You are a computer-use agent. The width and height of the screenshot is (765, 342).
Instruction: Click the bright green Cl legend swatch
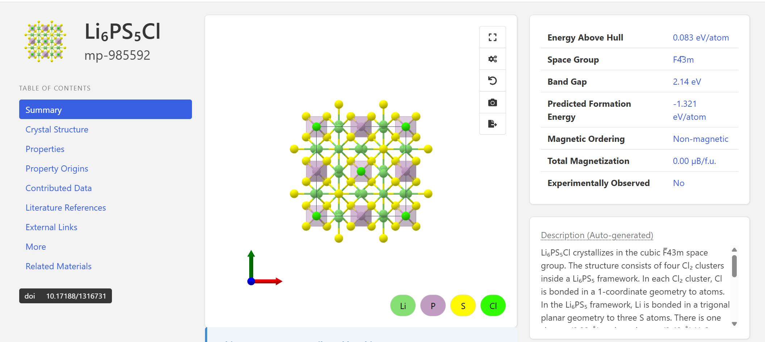pyautogui.click(x=493, y=305)
